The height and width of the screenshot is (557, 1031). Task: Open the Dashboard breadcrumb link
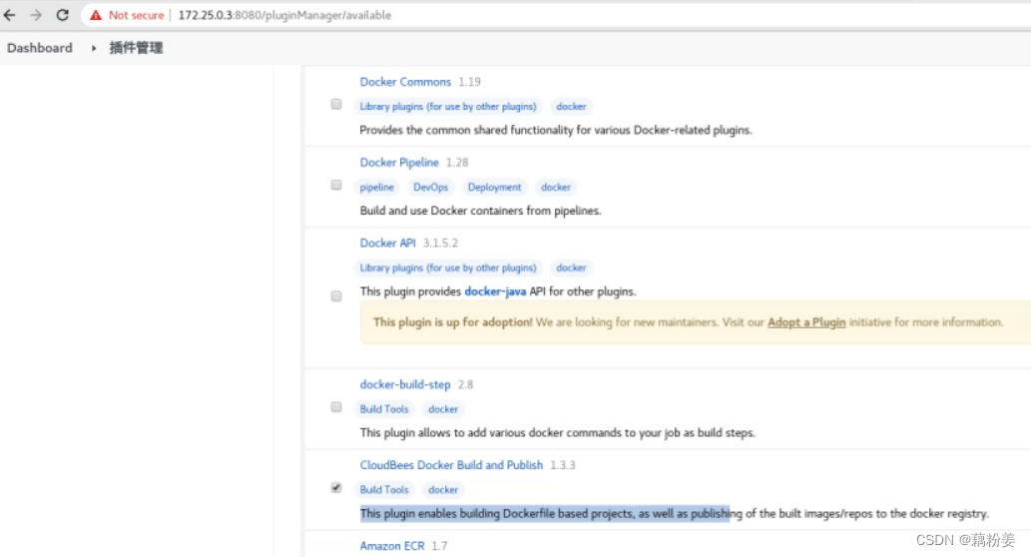tap(40, 47)
